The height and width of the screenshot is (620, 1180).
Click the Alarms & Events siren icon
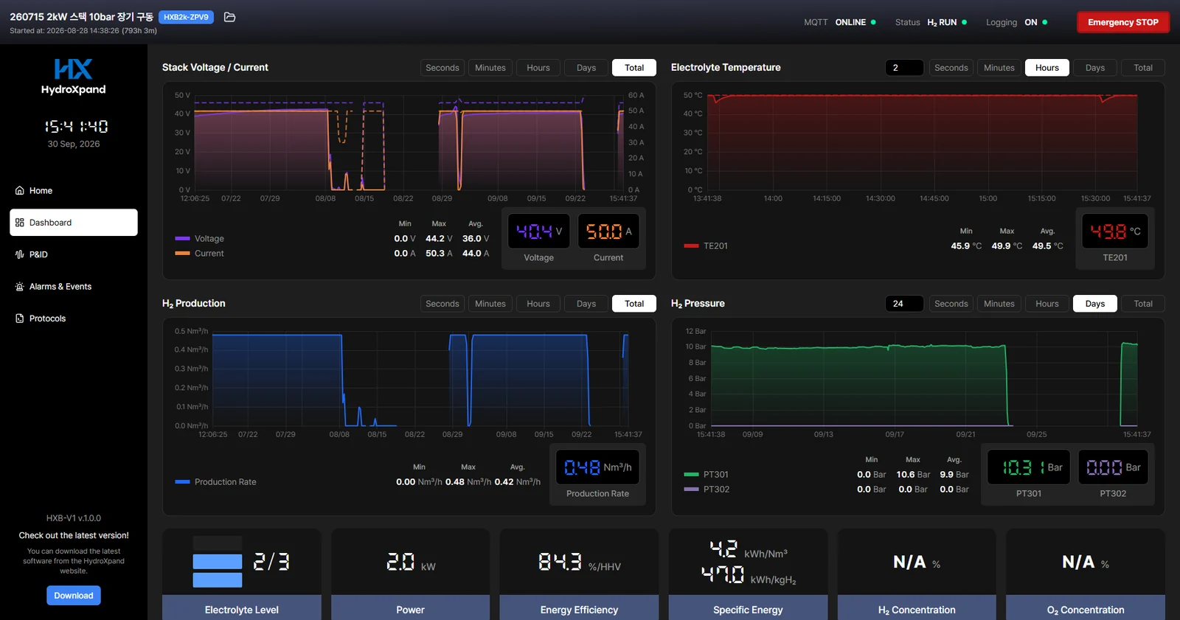point(20,287)
